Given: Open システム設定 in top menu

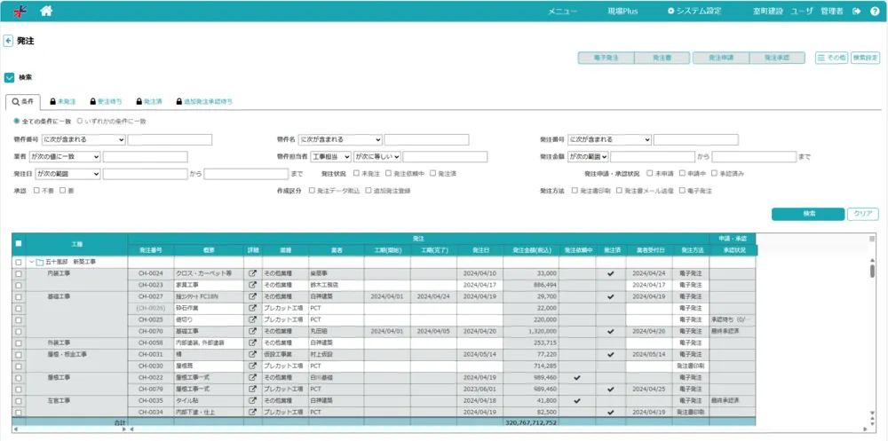Looking at the screenshot, I should pyautogui.click(x=694, y=12).
